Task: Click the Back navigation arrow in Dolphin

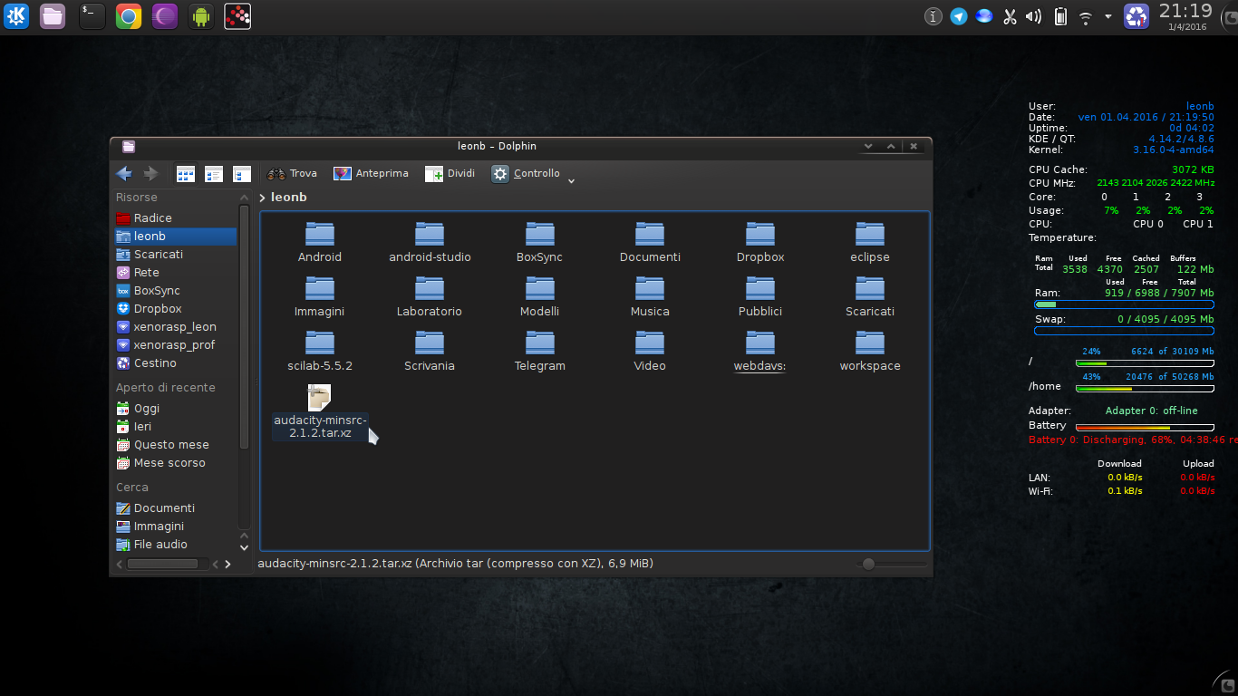Action: pyautogui.click(x=124, y=174)
